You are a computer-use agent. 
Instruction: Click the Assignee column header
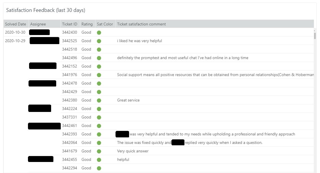[38, 24]
